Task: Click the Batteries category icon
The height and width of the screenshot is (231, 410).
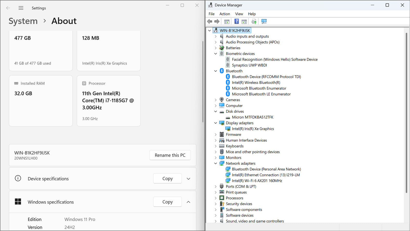Action: (222, 48)
